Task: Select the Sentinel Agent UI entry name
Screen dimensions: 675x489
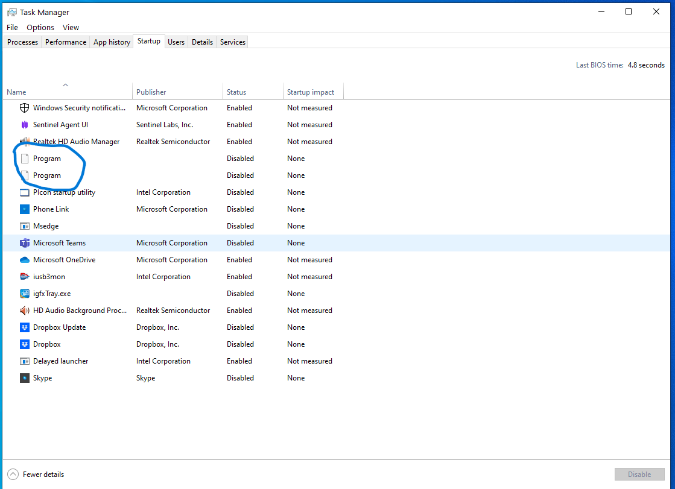Action: coord(61,125)
